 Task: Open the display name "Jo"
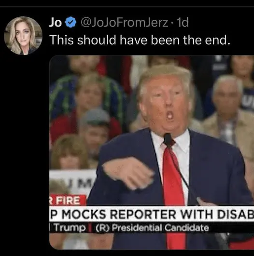[x=56, y=22]
